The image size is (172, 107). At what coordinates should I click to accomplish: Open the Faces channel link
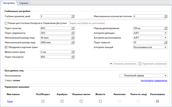(10, 101)
